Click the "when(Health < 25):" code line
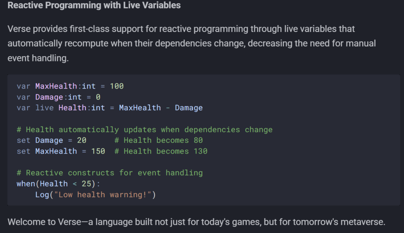404x233 pixels. [x=58, y=184]
